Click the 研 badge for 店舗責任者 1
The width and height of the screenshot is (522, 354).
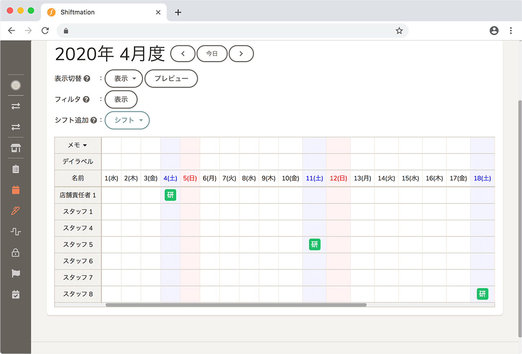coord(170,195)
